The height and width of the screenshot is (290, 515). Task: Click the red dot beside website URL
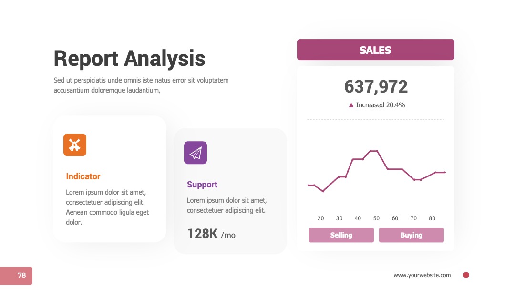(466, 275)
